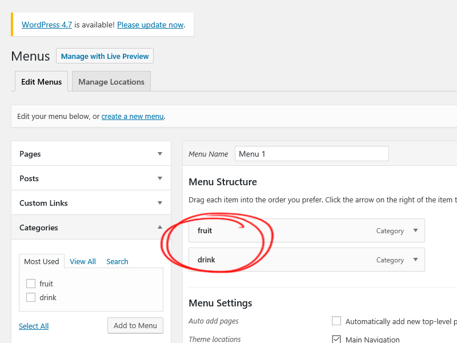
Task: Check the drink category checkbox
Action: click(x=31, y=297)
